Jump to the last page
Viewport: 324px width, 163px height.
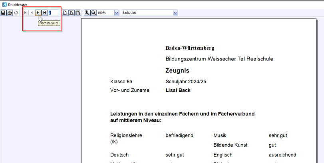click(x=44, y=13)
